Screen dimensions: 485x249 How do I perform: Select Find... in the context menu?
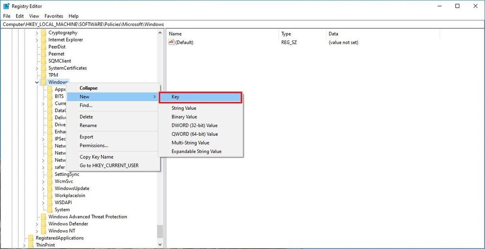click(x=113, y=105)
